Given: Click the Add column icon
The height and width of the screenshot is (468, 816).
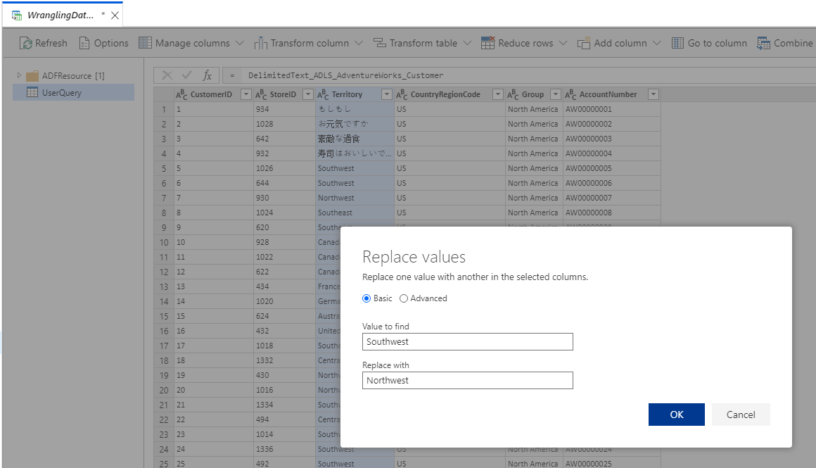Looking at the screenshot, I should pos(584,43).
